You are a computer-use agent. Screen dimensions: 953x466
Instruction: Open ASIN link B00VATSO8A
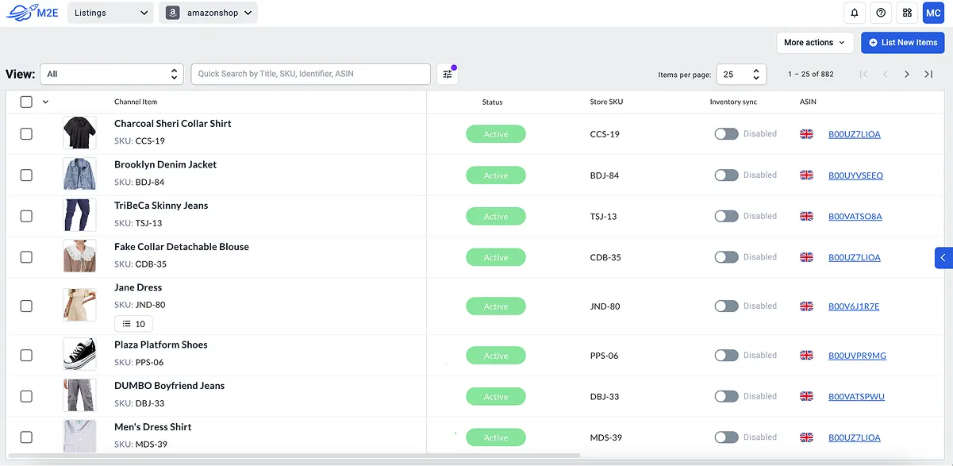pos(855,216)
